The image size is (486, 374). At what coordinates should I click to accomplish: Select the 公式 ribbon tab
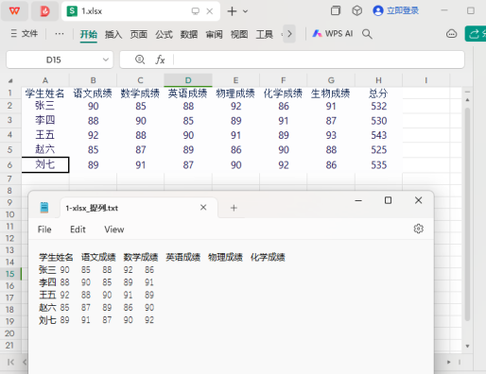pos(164,34)
